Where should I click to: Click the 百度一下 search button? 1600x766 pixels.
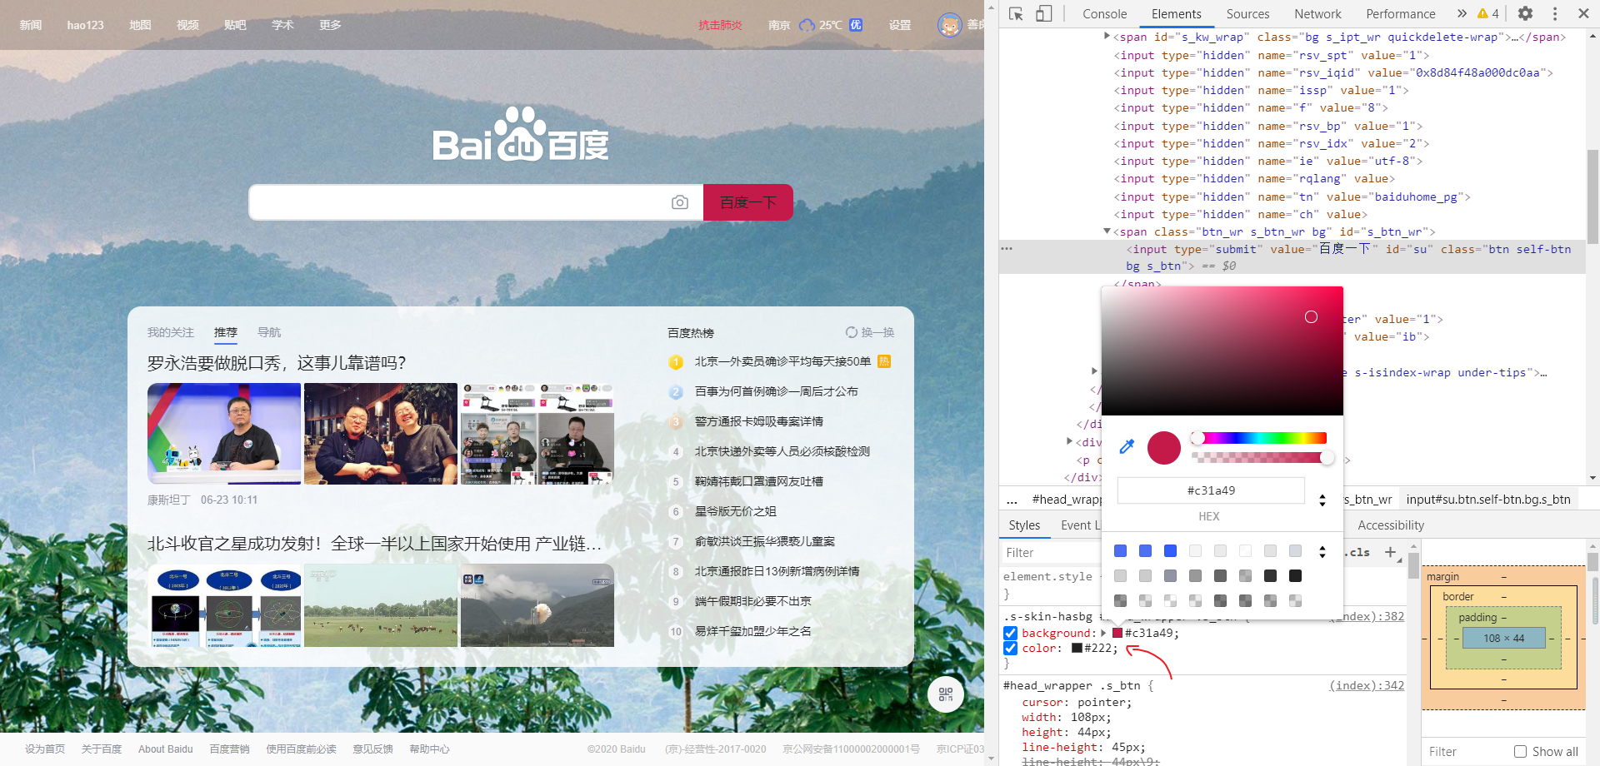tap(748, 202)
